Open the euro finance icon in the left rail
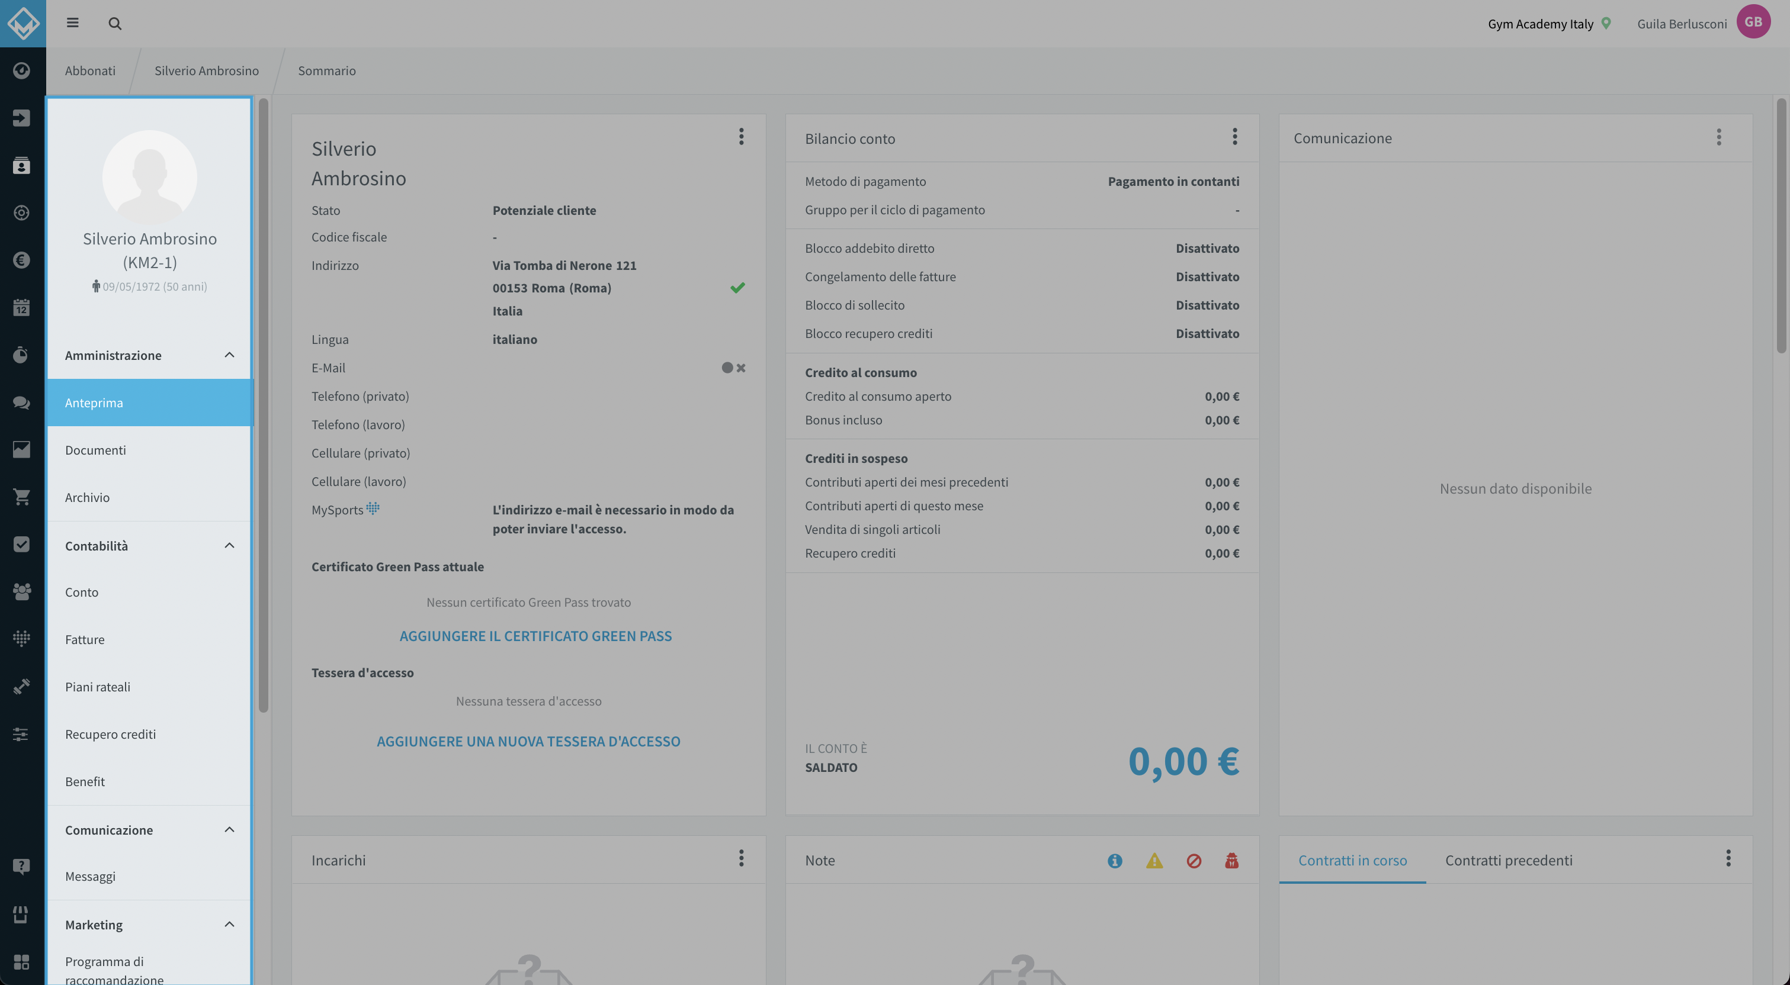This screenshot has height=985, width=1790. click(21, 260)
